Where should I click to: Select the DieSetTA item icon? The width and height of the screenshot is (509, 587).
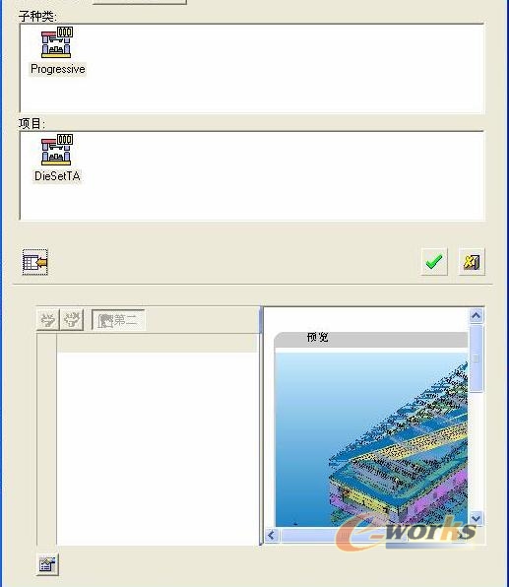tap(56, 150)
